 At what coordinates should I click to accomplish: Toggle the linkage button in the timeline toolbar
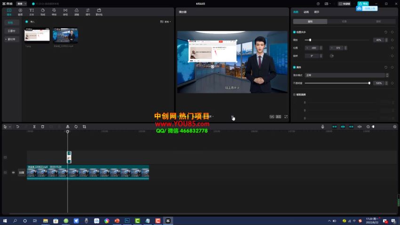coord(351,127)
